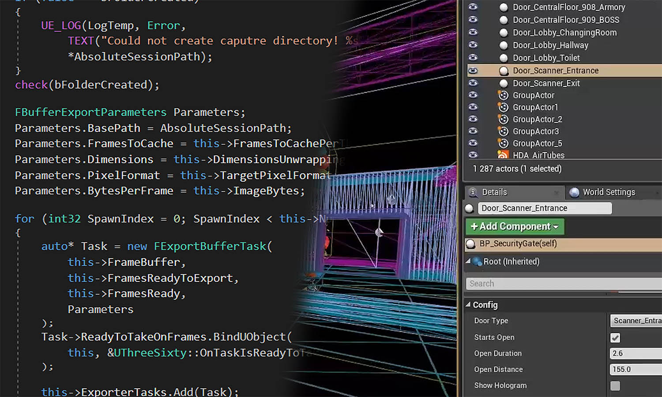Click '1 287 actors (1 selected)' status text
Image resolution: width=662 pixels, height=397 pixels.
tap(517, 169)
